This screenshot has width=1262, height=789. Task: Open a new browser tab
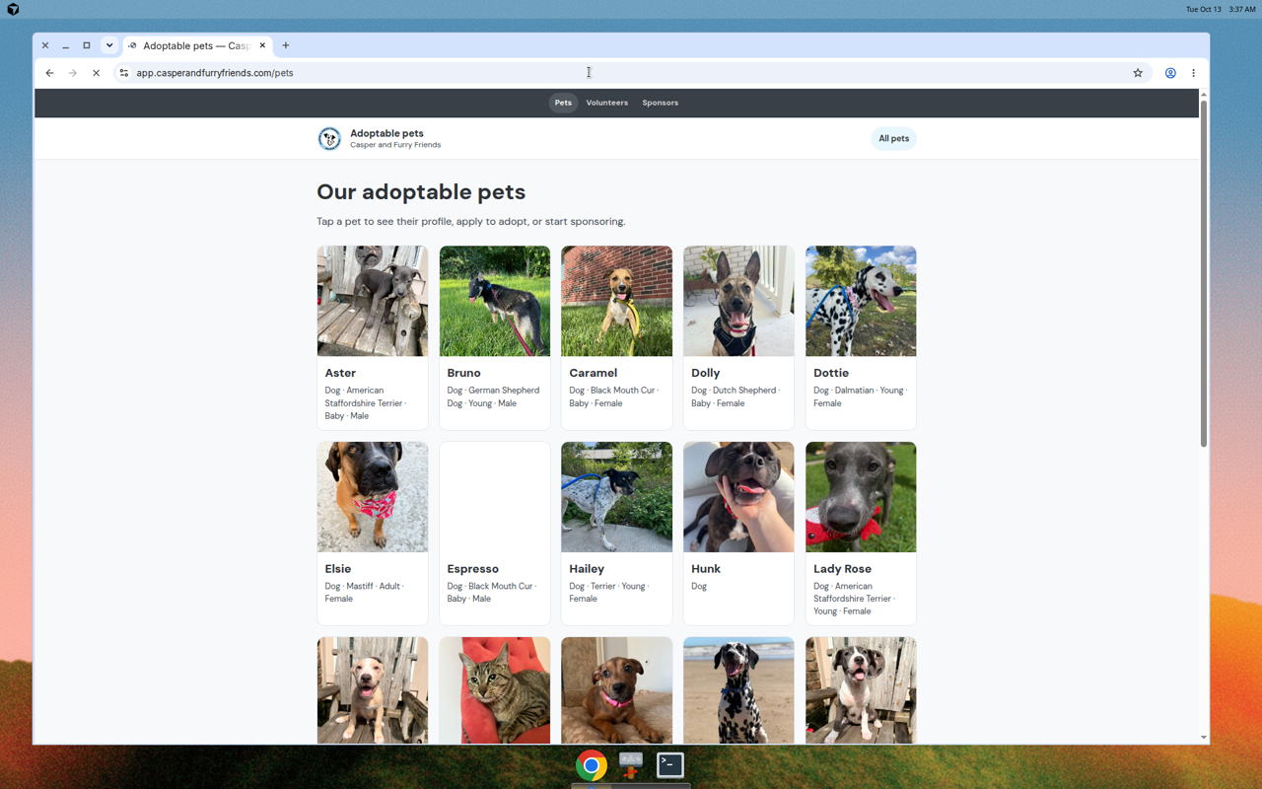286,45
